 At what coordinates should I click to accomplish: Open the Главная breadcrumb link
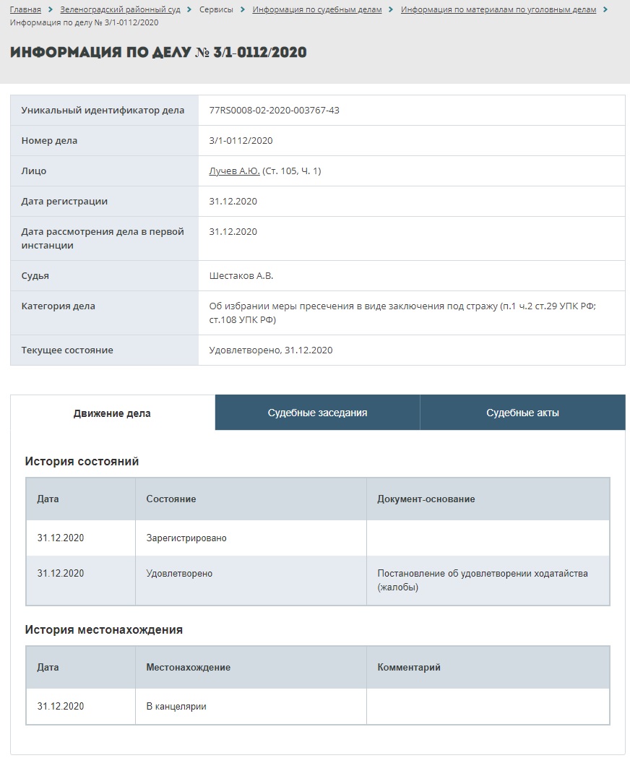point(25,9)
